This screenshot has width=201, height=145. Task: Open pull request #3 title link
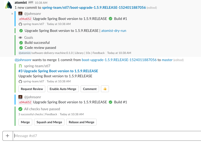pyautogui.click(x=58, y=71)
